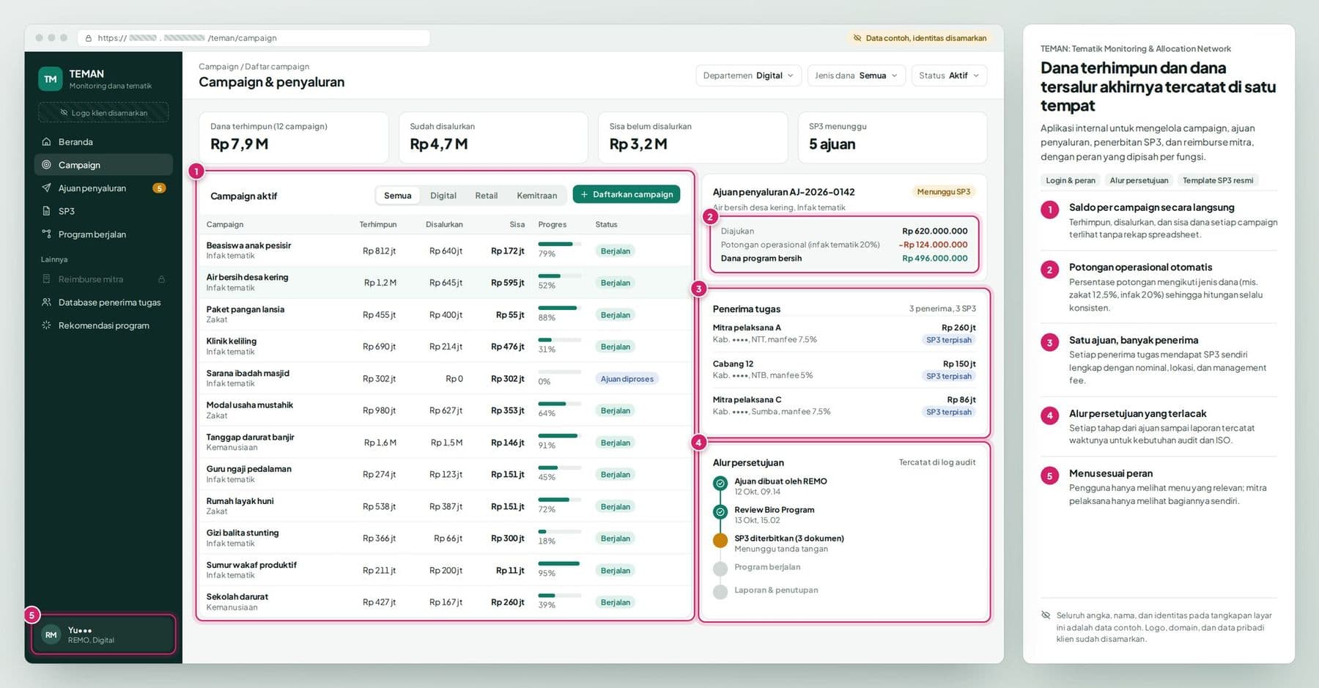Image resolution: width=1319 pixels, height=688 pixels.
Task: Click the SP3 document icon
Action: pos(46,211)
